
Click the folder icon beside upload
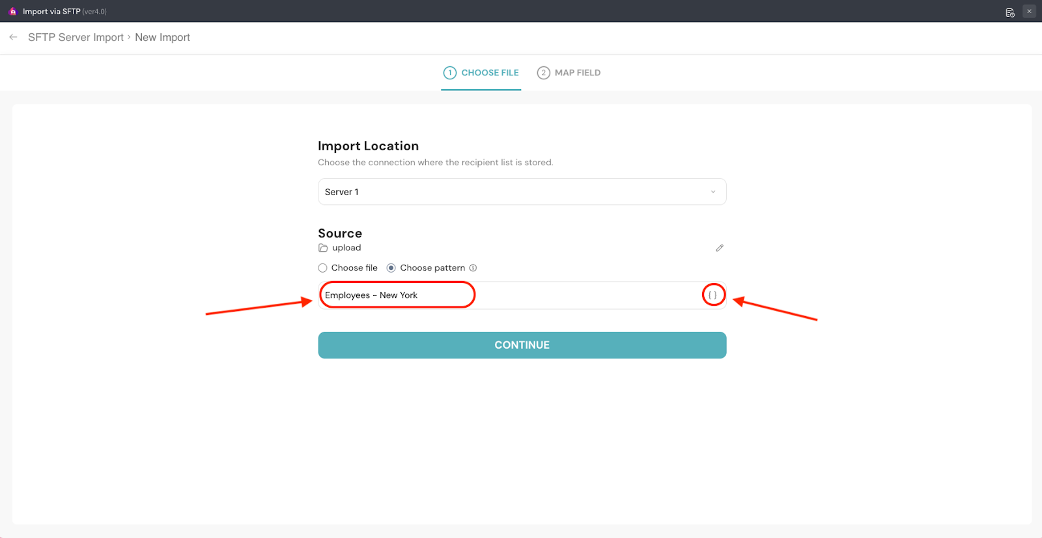click(x=323, y=248)
